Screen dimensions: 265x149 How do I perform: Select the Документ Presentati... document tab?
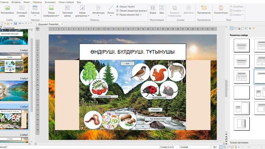(49, 24)
